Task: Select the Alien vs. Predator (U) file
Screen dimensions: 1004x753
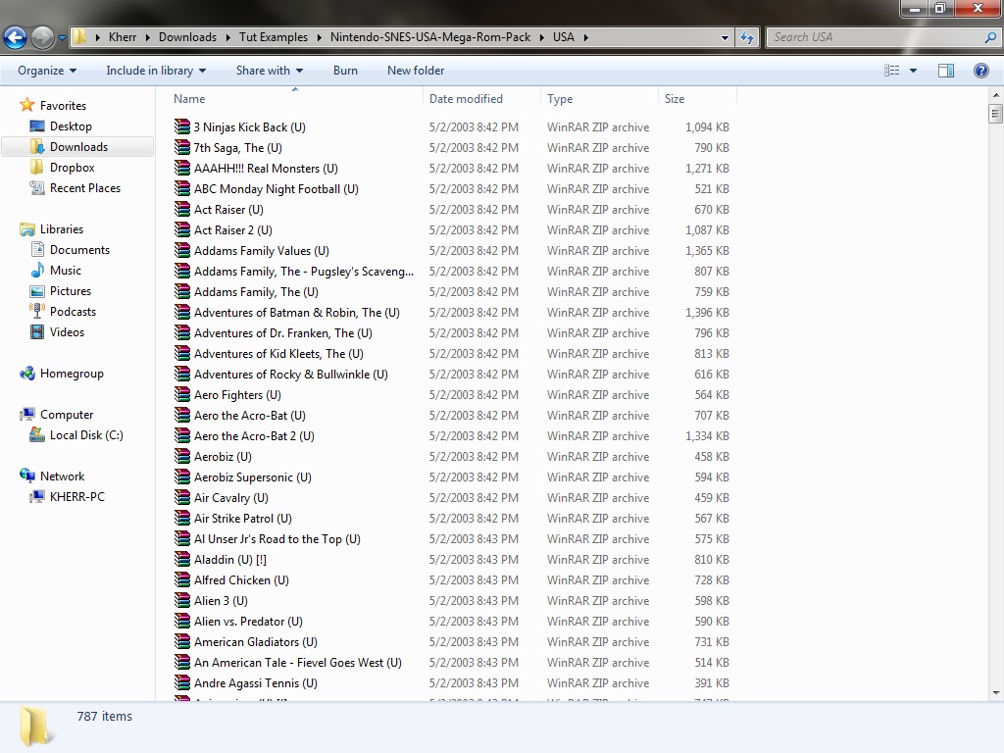Action: coord(248,622)
